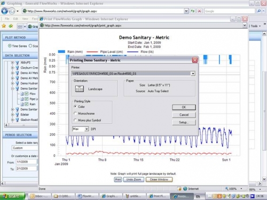The height and width of the screenshot is (200, 267).
Task: Open the View menu
Action: point(25,19)
